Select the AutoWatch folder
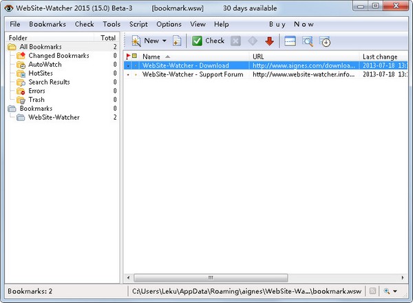 click(45, 65)
